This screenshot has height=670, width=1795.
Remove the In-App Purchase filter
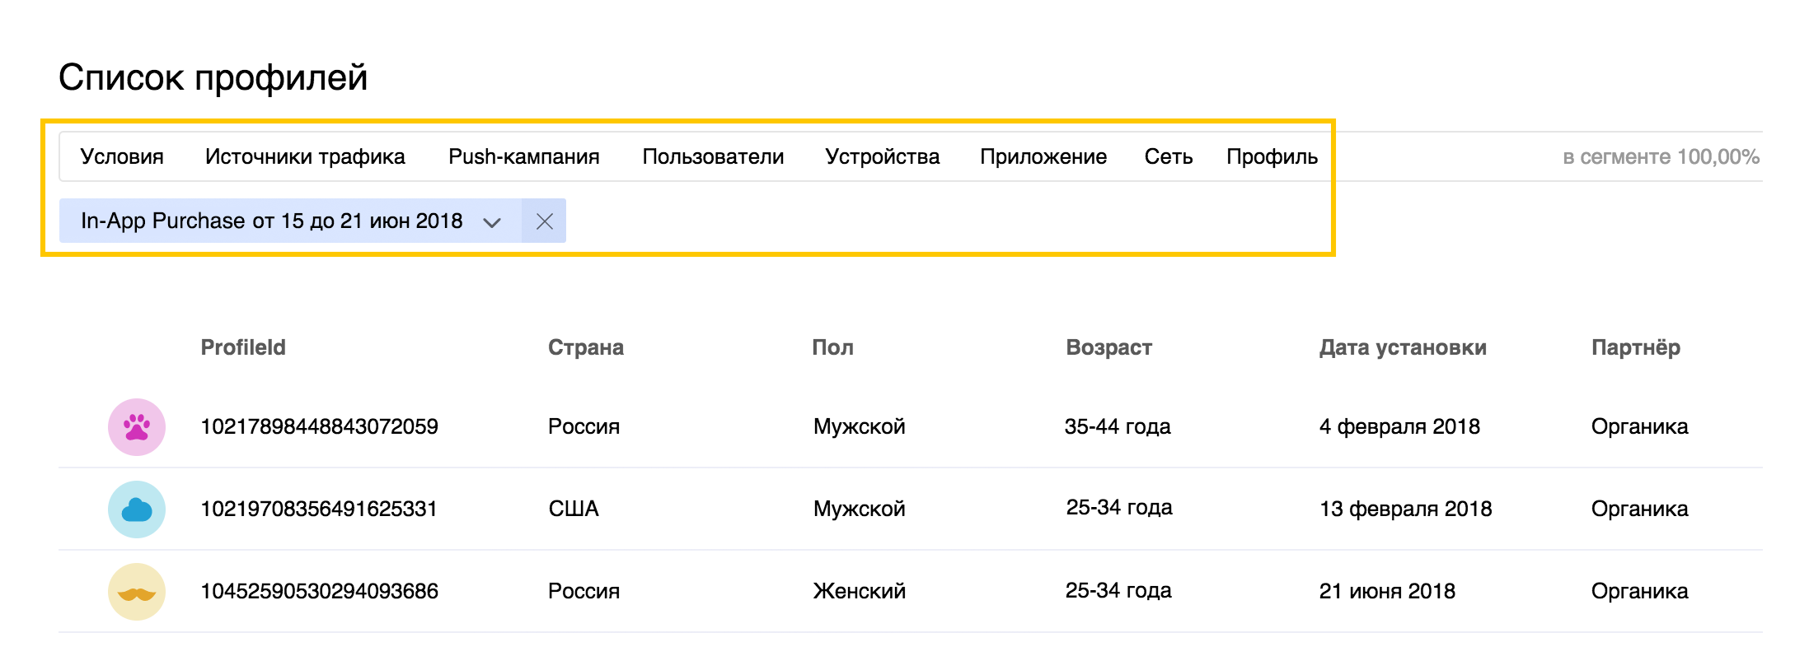click(x=544, y=221)
